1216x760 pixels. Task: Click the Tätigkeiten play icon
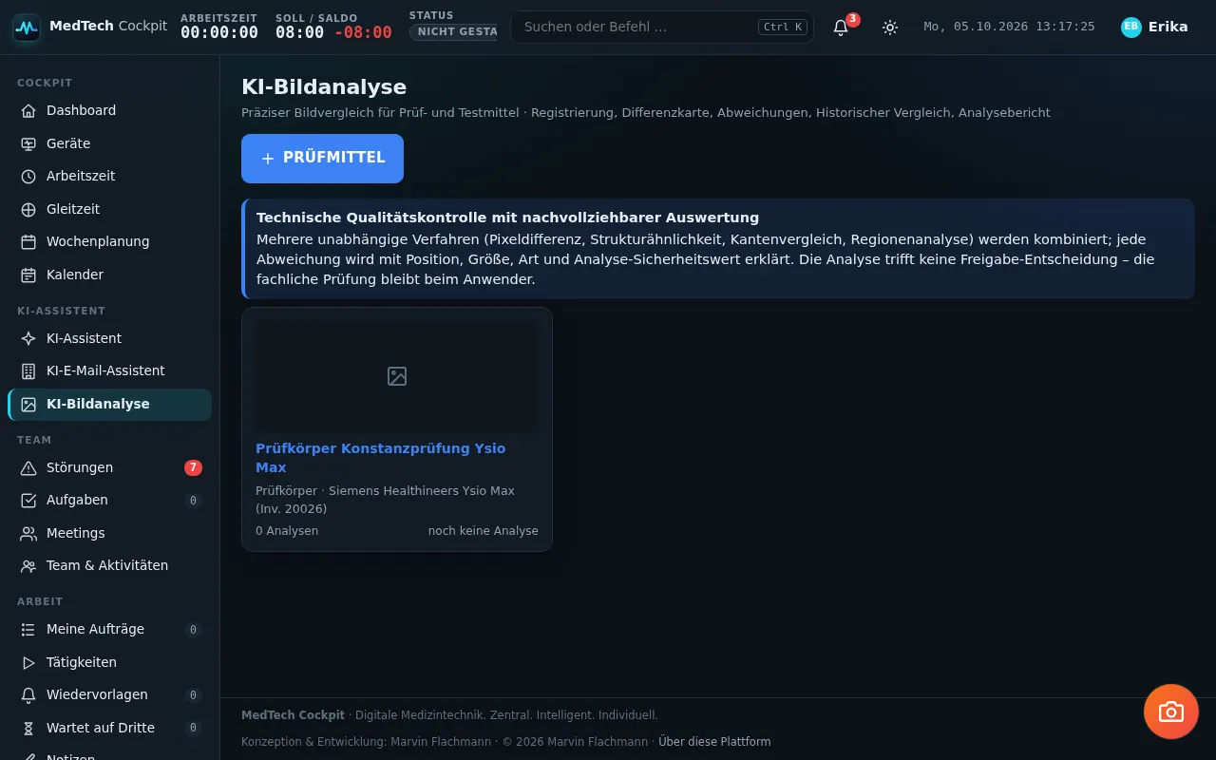28,662
